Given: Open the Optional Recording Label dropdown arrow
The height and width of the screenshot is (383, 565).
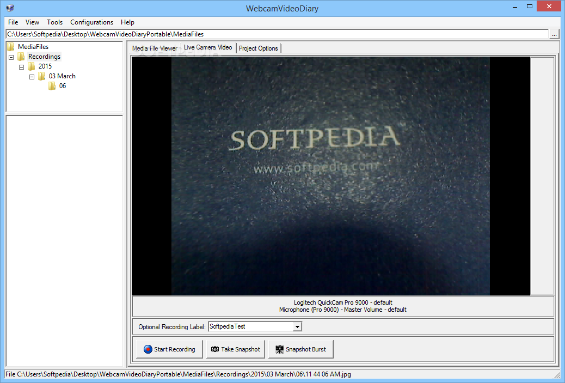Looking at the screenshot, I should [x=297, y=327].
